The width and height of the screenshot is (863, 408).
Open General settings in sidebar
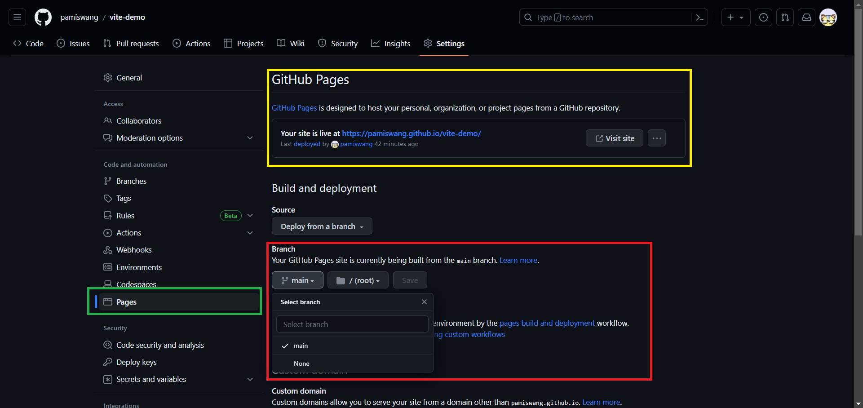tap(179, 78)
